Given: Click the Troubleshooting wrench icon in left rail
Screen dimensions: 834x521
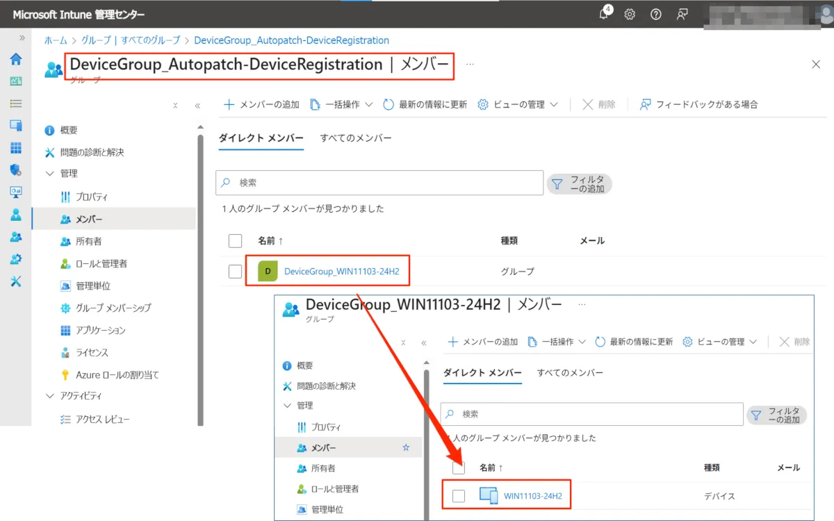Looking at the screenshot, I should pos(15,281).
